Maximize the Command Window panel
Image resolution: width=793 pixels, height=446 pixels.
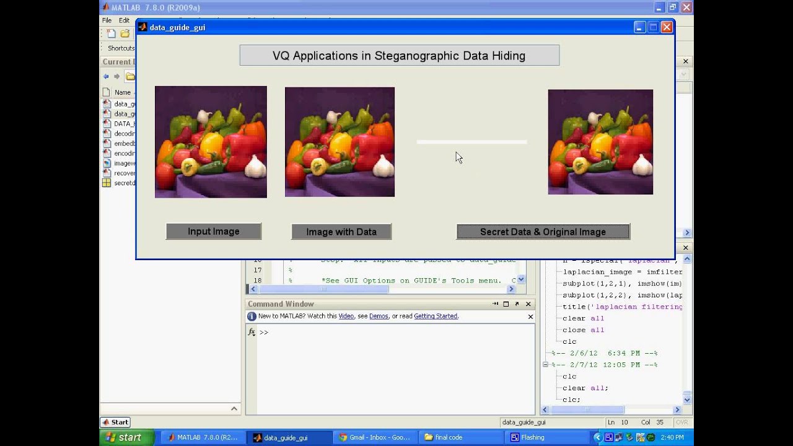(506, 304)
